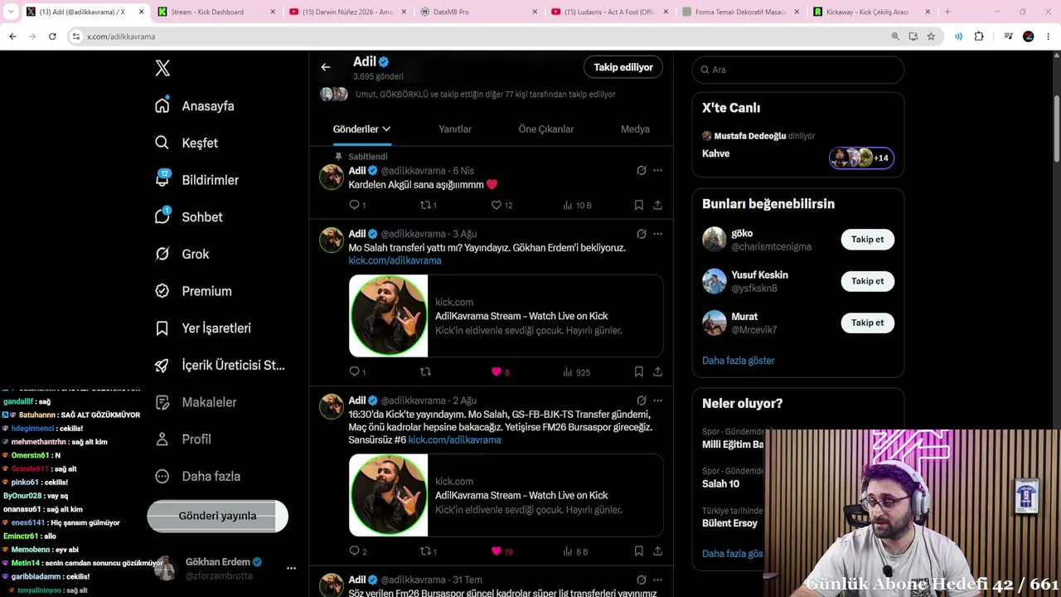The image size is (1061, 597).
Task: Open the Salah 10 trending topic
Action: click(720, 483)
